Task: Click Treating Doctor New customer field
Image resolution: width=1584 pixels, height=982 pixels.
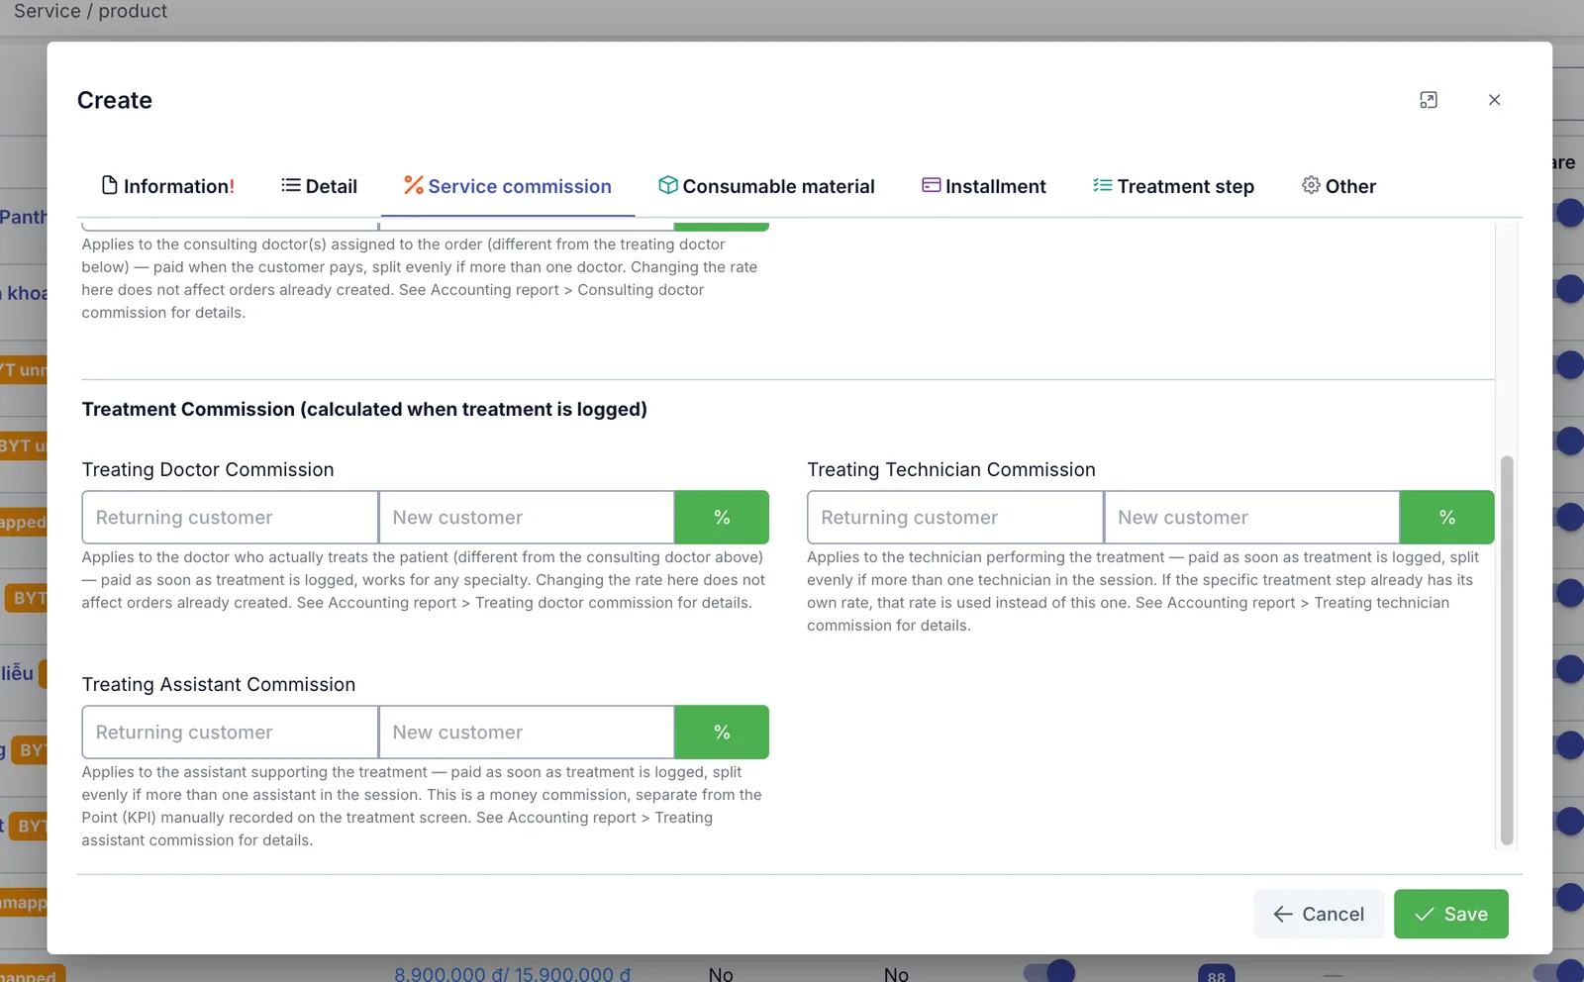Action: 527,517
